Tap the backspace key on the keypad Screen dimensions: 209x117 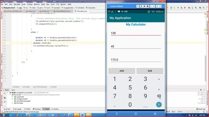point(159,96)
